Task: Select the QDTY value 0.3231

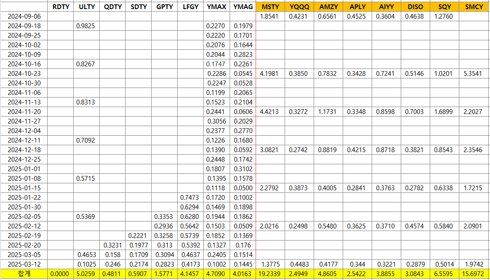Action: [113, 245]
